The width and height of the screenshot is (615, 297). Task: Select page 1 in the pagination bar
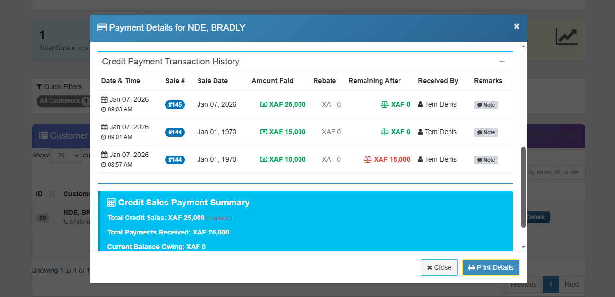tap(550, 284)
